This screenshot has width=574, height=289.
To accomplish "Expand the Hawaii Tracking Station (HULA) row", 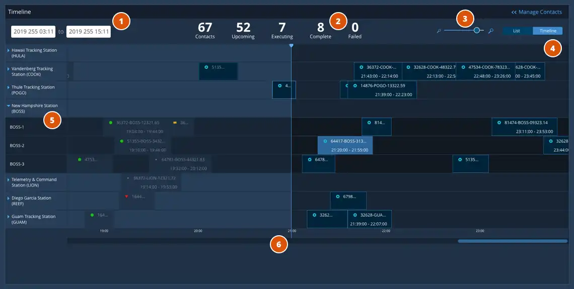I will coord(9,50).
